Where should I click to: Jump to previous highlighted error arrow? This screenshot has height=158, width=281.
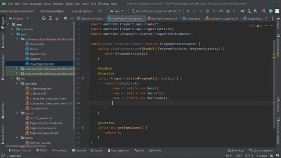click(x=266, y=26)
